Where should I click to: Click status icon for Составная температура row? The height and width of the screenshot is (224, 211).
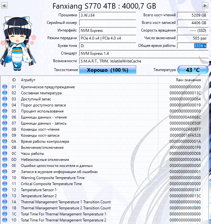[5, 93]
